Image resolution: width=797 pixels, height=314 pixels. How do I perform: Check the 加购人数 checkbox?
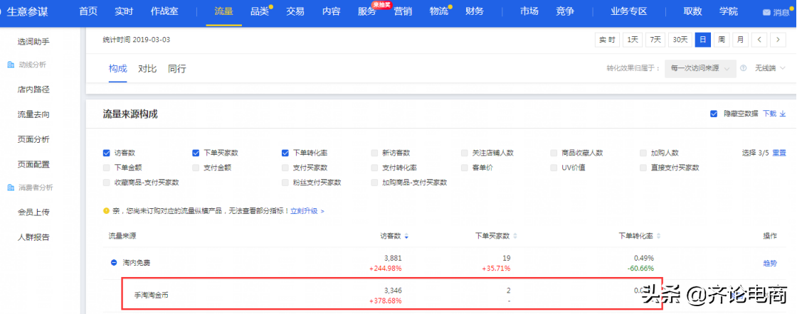click(x=643, y=153)
